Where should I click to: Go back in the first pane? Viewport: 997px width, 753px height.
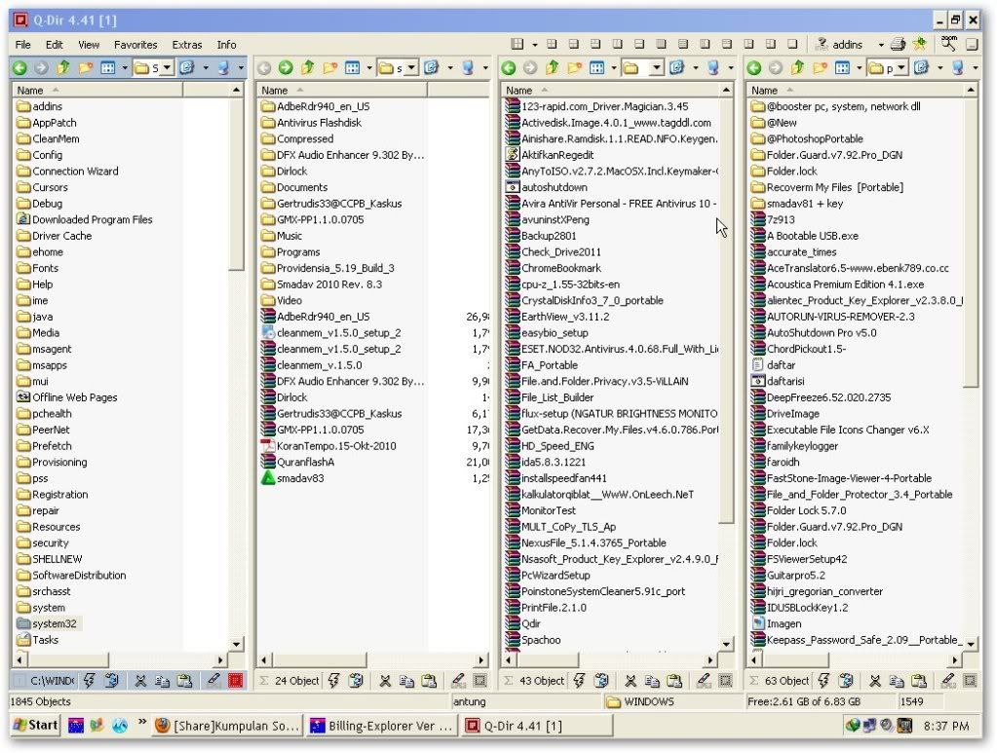(x=19, y=67)
